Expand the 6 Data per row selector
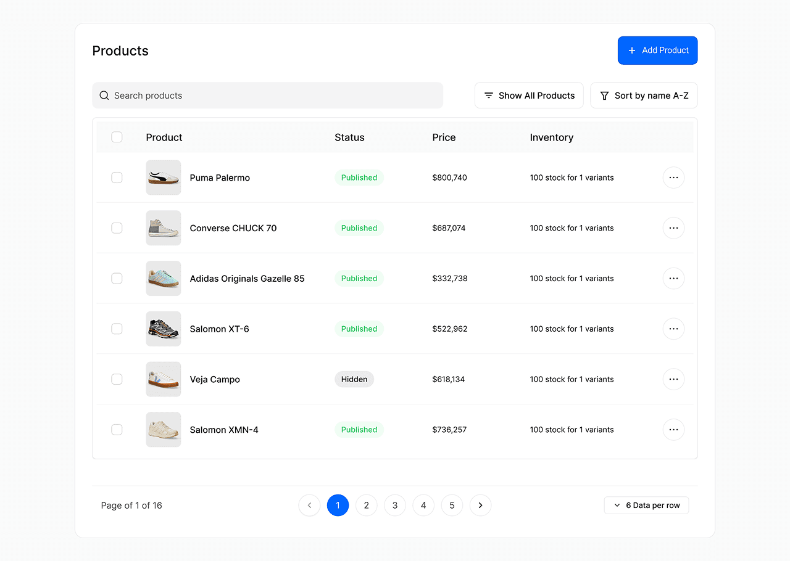 (x=646, y=506)
